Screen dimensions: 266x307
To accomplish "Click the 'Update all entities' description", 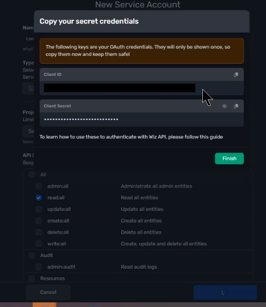I will point(142,209).
